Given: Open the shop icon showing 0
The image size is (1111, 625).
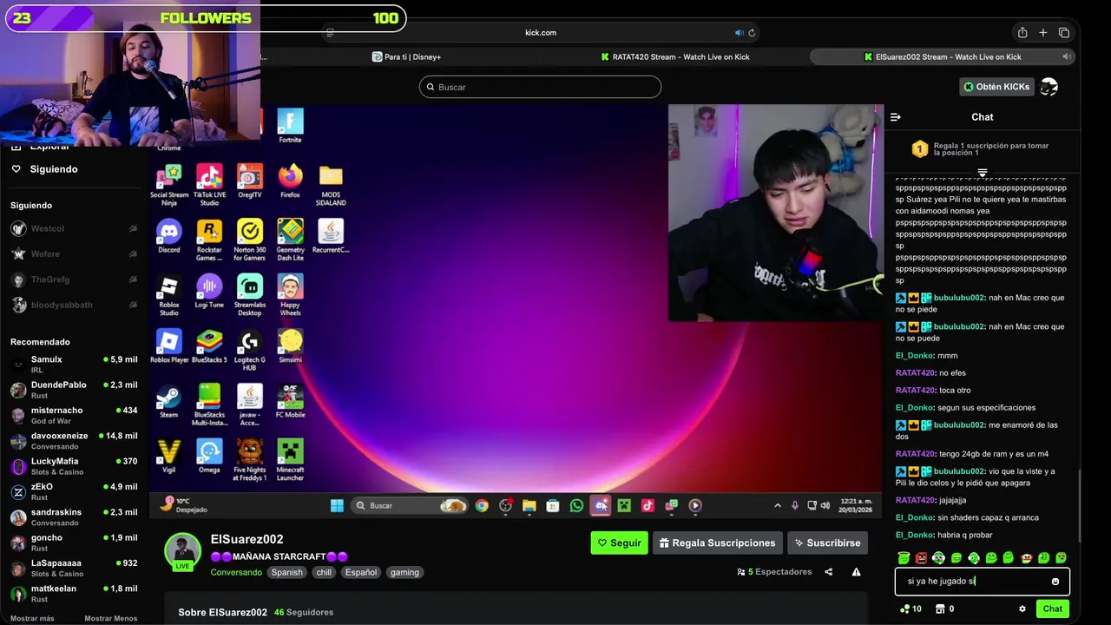Looking at the screenshot, I should (944, 609).
